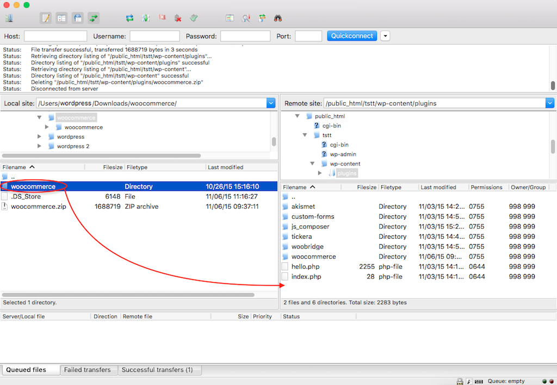Click the remote tree vertical scrollbar

pos(553,146)
